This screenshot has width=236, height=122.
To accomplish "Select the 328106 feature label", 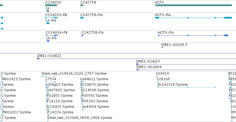I will pyautogui.click(x=163, y=79).
